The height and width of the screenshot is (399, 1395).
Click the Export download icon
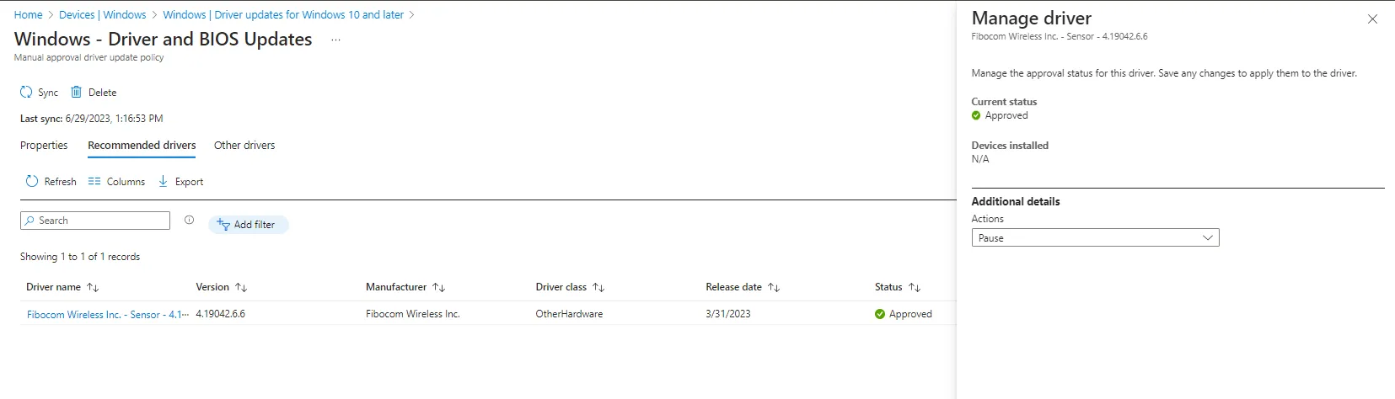pos(164,182)
